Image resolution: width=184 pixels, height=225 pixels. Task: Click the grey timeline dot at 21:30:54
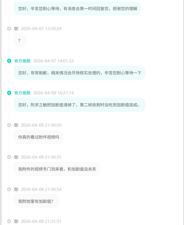(9, 189)
